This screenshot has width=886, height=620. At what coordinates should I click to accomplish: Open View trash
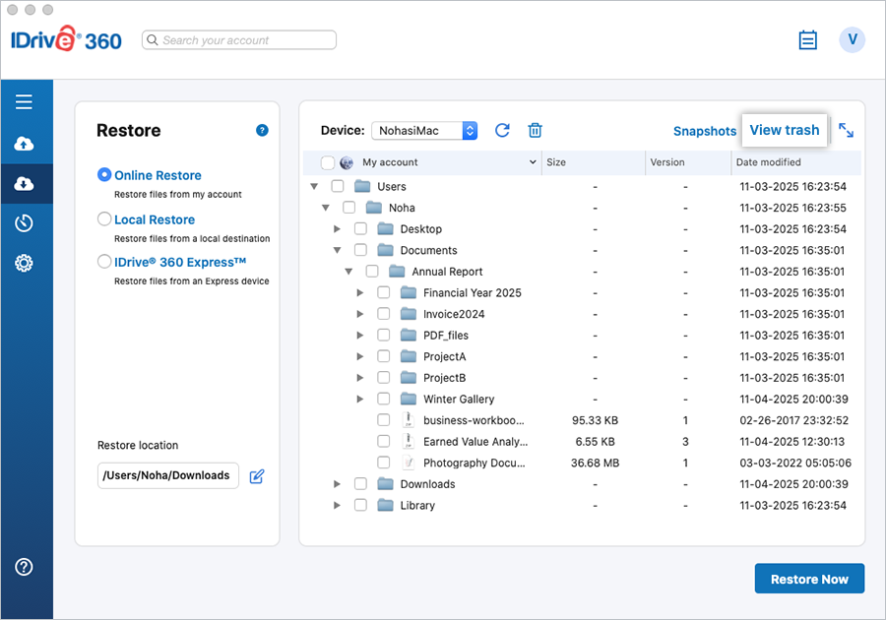point(784,130)
